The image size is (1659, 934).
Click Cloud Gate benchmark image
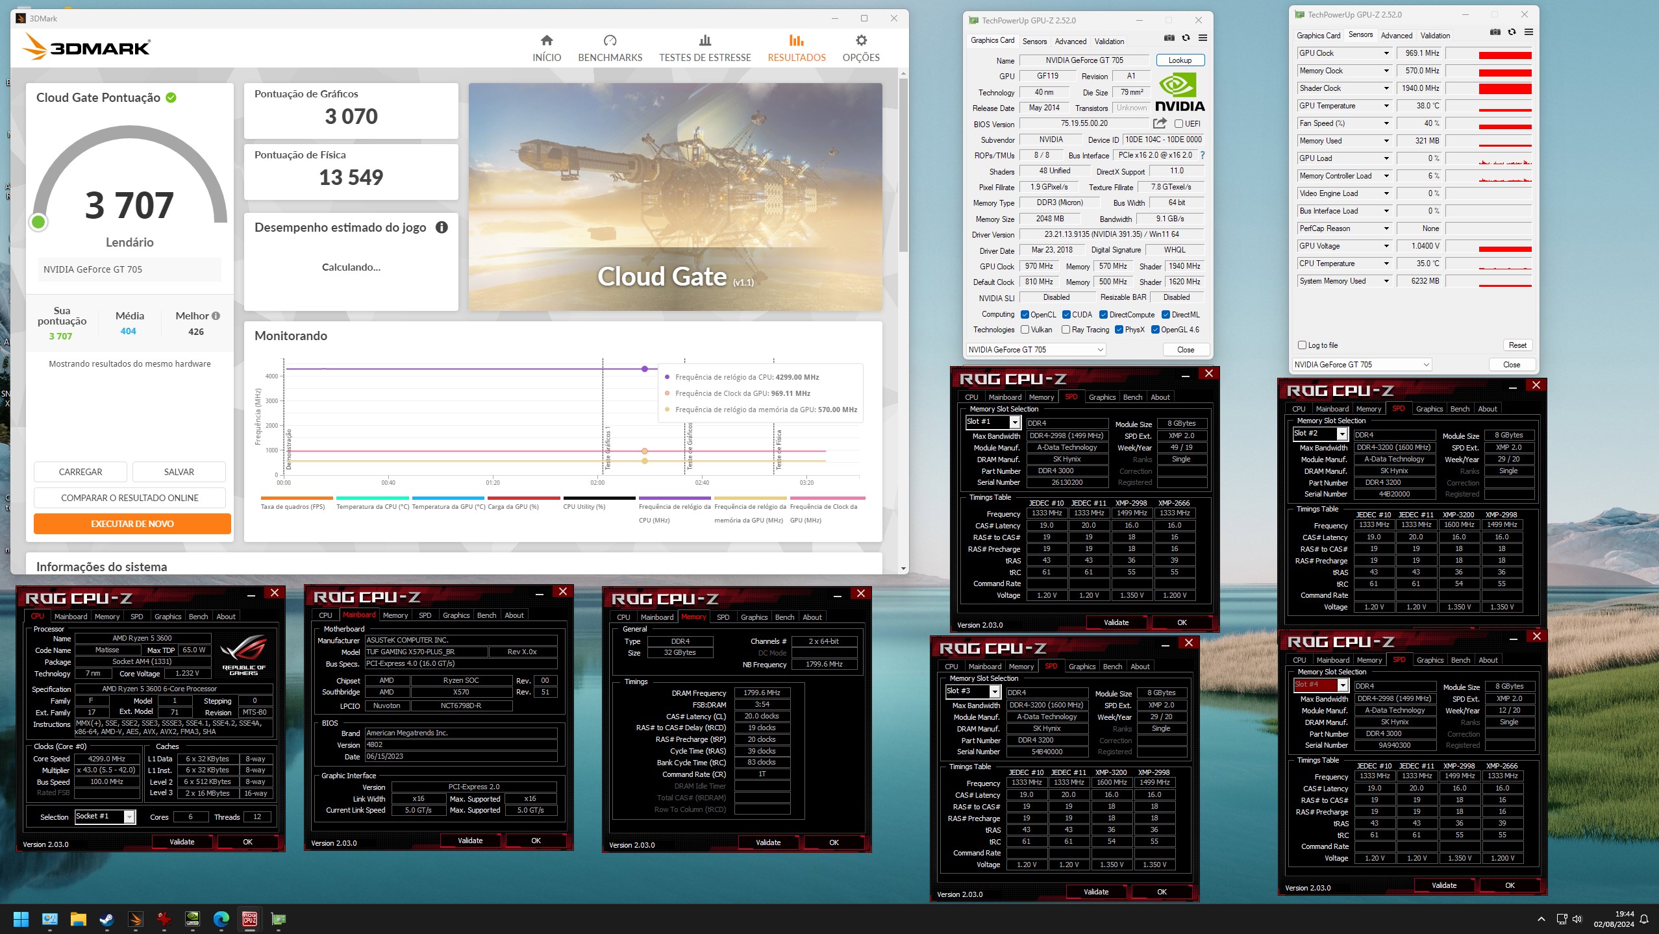coord(675,197)
